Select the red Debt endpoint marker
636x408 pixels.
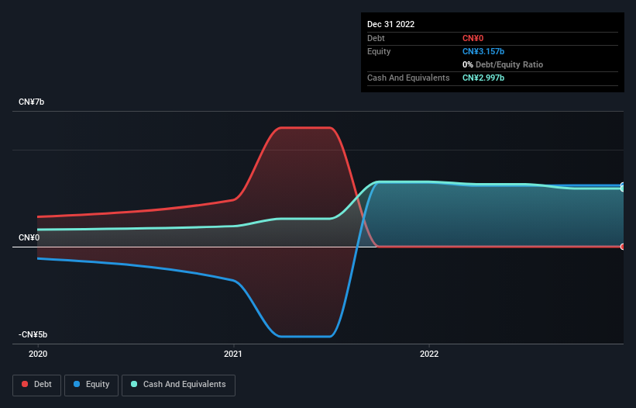point(623,247)
